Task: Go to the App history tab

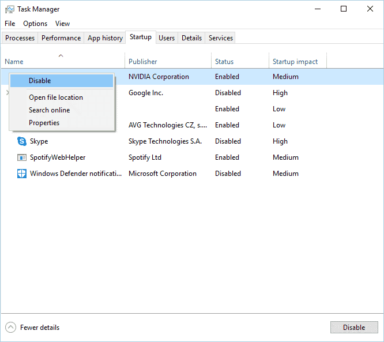Action: 105,38
